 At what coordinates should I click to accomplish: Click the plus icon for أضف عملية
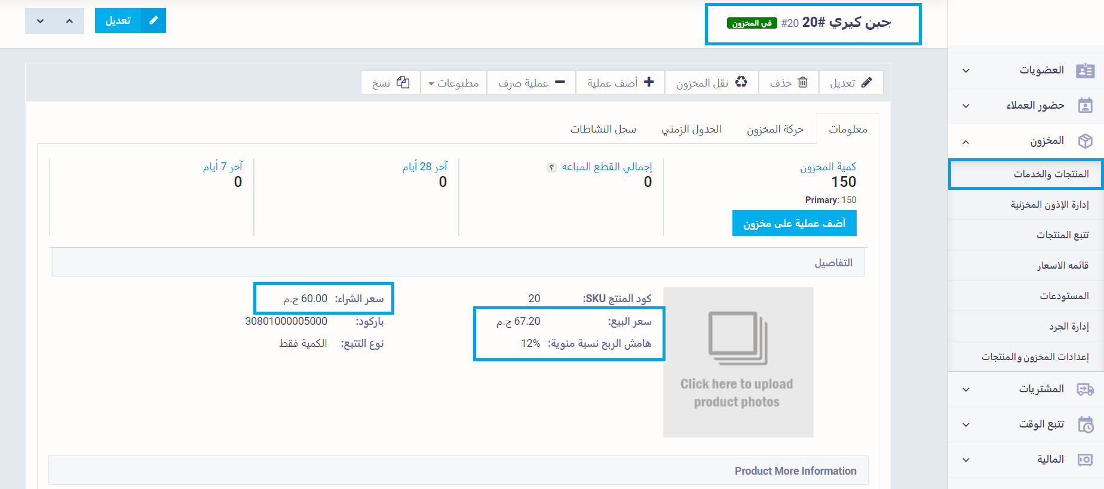pos(649,82)
